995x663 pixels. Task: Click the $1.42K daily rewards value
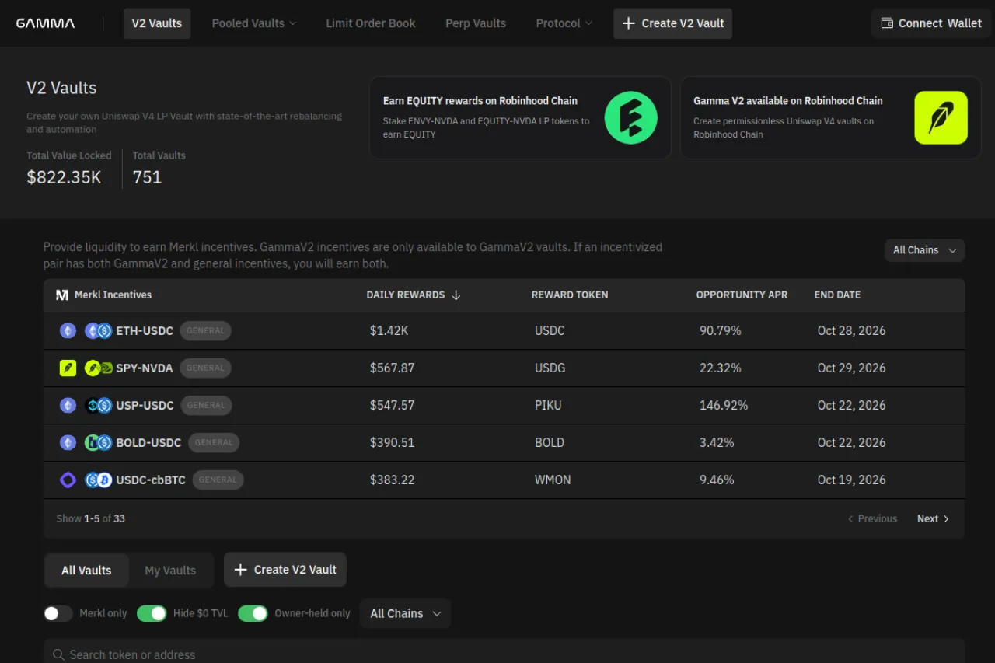point(389,331)
